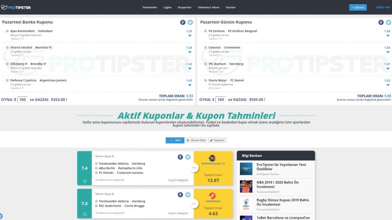
Task: Click football icon beside RSC Anderlecht
Action: point(96,206)
